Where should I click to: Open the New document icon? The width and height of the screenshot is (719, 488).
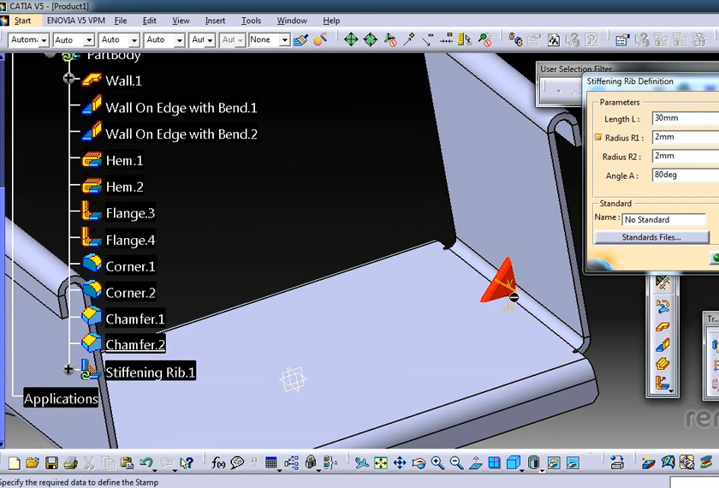click(x=14, y=463)
